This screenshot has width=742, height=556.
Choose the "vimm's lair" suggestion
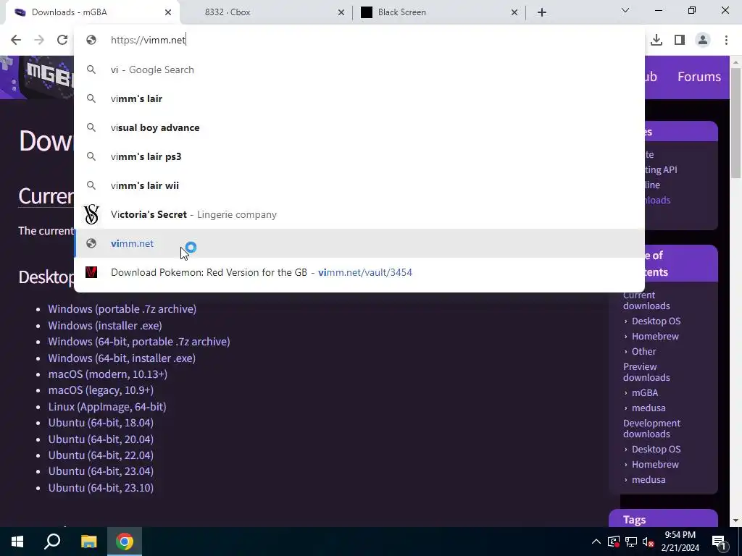pos(359,98)
